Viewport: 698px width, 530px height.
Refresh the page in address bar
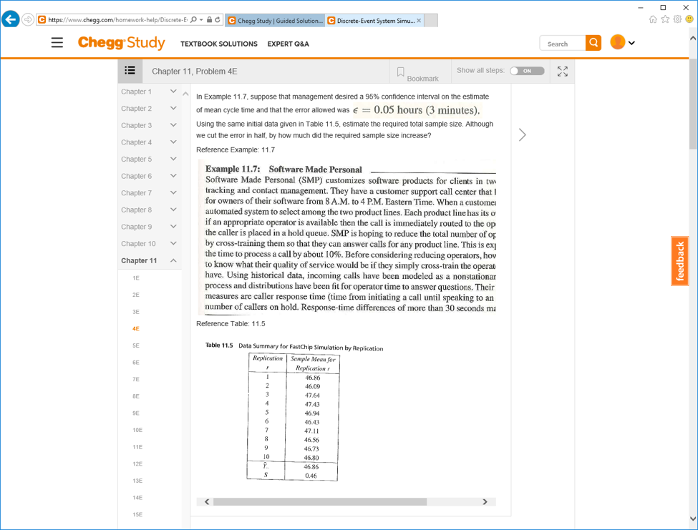click(x=218, y=19)
